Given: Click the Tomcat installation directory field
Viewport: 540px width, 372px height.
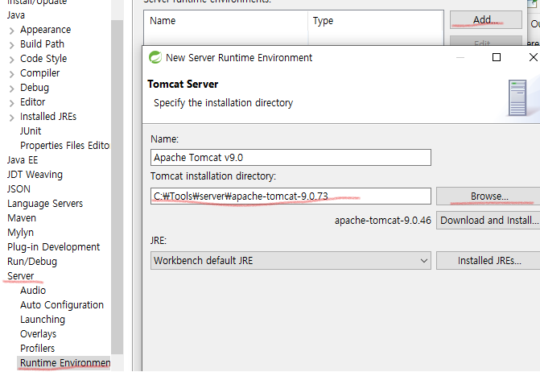Looking at the screenshot, I should click(291, 196).
